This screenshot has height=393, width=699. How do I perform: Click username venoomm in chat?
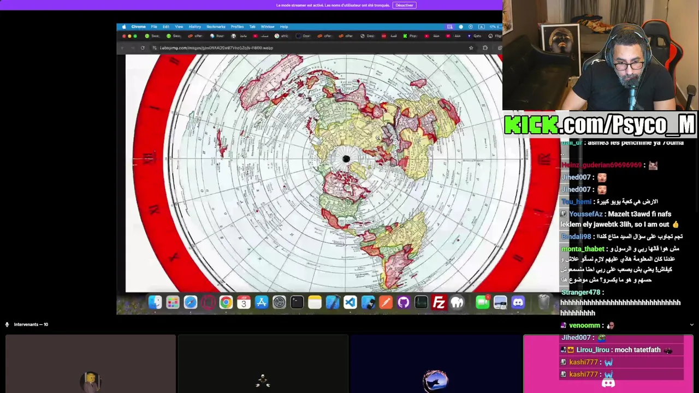[584, 325]
